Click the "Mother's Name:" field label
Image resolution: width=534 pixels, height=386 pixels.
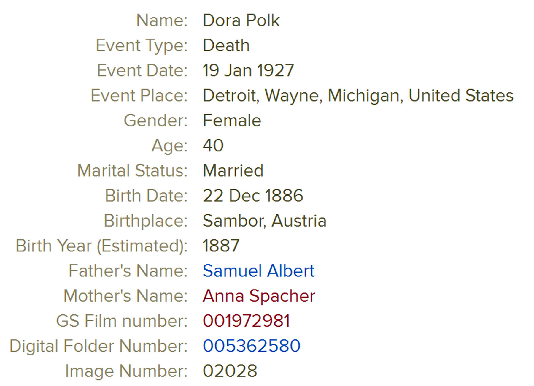pyautogui.click(x=125, y=296)
